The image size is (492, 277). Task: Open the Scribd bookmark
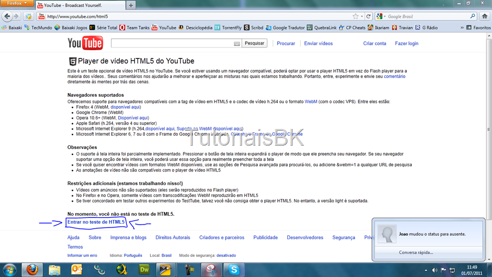coord(254,27)
